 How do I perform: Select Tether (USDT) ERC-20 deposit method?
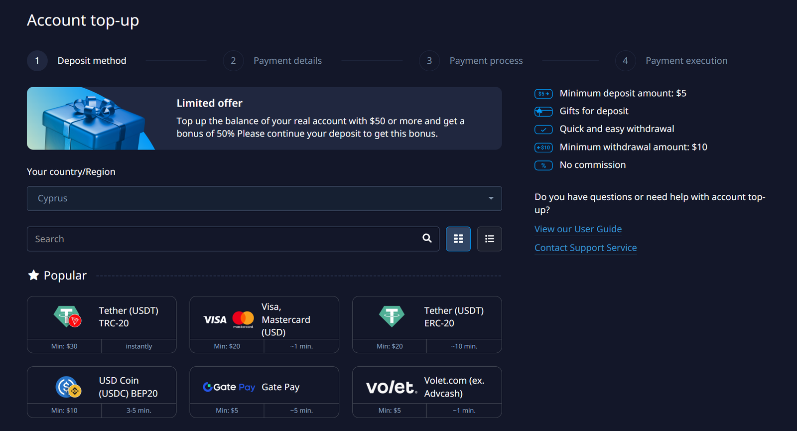[427, 325]
